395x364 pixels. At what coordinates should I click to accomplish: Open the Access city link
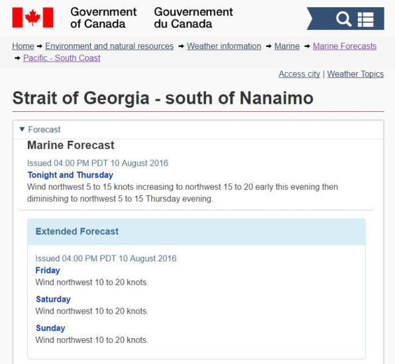300,74
